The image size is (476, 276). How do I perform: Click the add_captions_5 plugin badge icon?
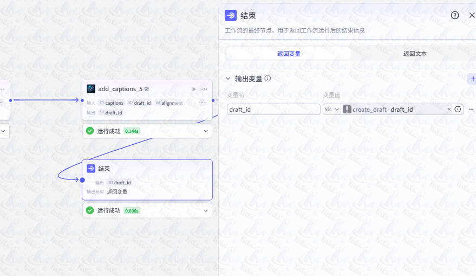coord(147,89)
